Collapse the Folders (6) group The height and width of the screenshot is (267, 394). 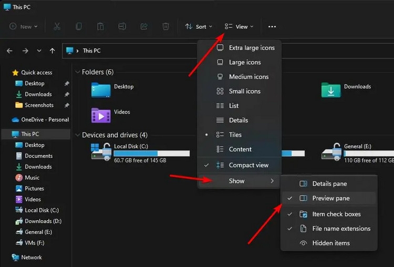pos(77,72)
